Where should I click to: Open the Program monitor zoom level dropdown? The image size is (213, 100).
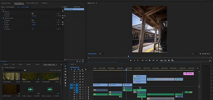point(102,53)
